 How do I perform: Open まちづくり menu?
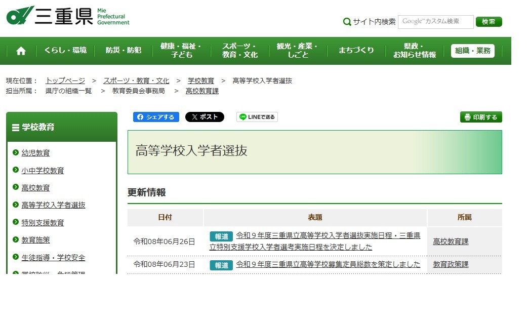click(x=356, y=50)
